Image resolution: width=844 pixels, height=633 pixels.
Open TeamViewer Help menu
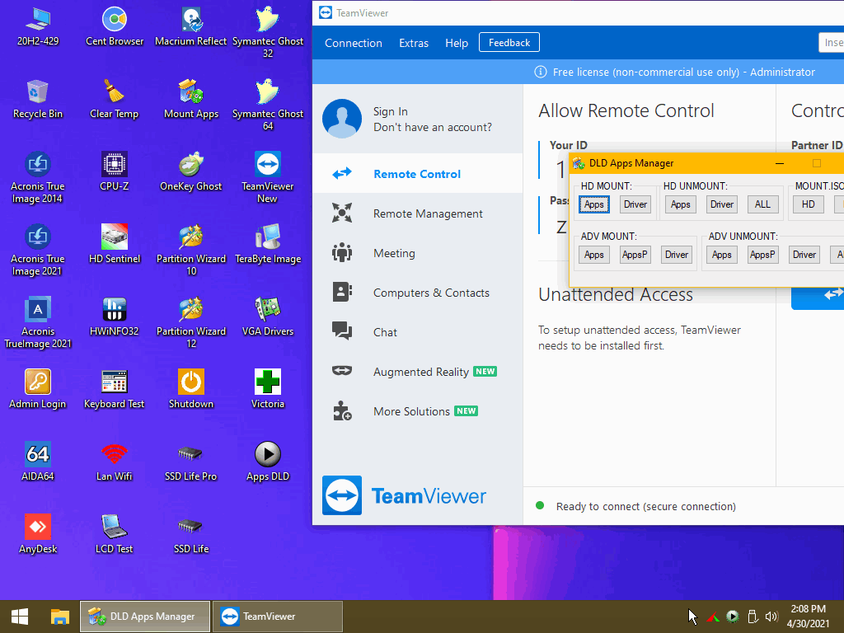coord(457,43)
